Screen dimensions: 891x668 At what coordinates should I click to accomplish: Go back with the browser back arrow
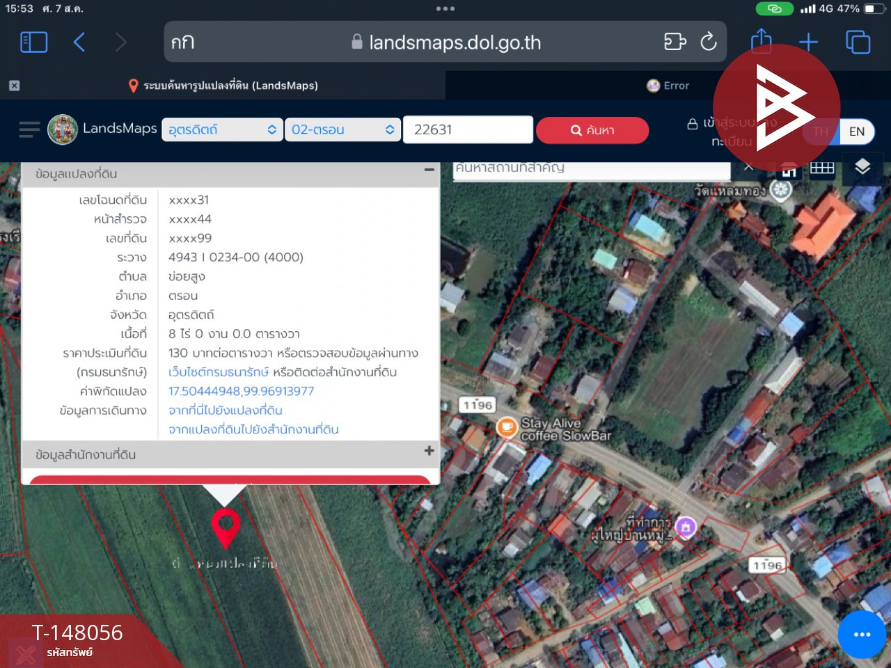(x=79, y=42)
